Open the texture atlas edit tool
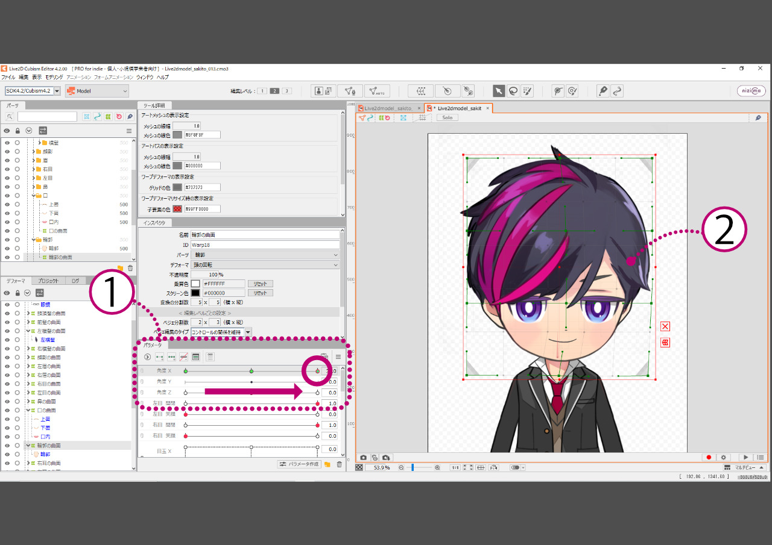The width and height of the screenshot is (772, 545). (323, 91)
